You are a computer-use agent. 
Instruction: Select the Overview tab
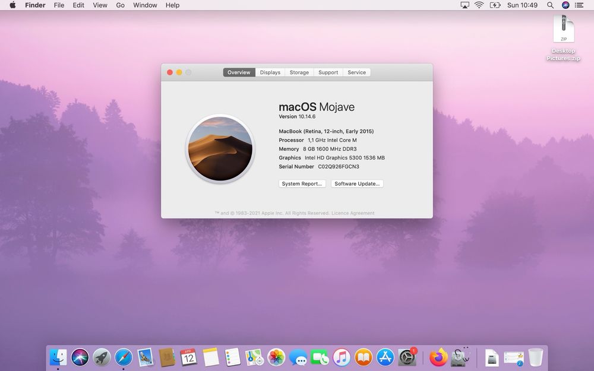coord(239,72)
